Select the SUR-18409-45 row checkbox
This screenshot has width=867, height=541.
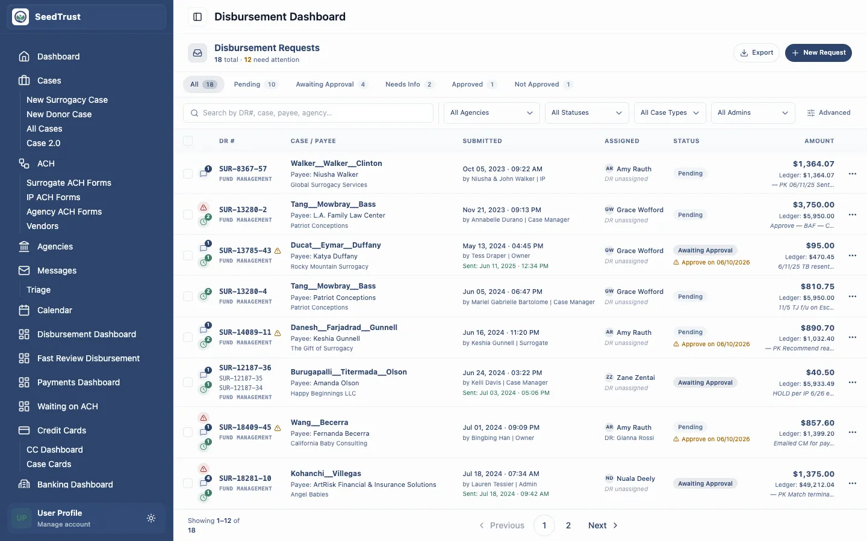(x=188, y=432)
